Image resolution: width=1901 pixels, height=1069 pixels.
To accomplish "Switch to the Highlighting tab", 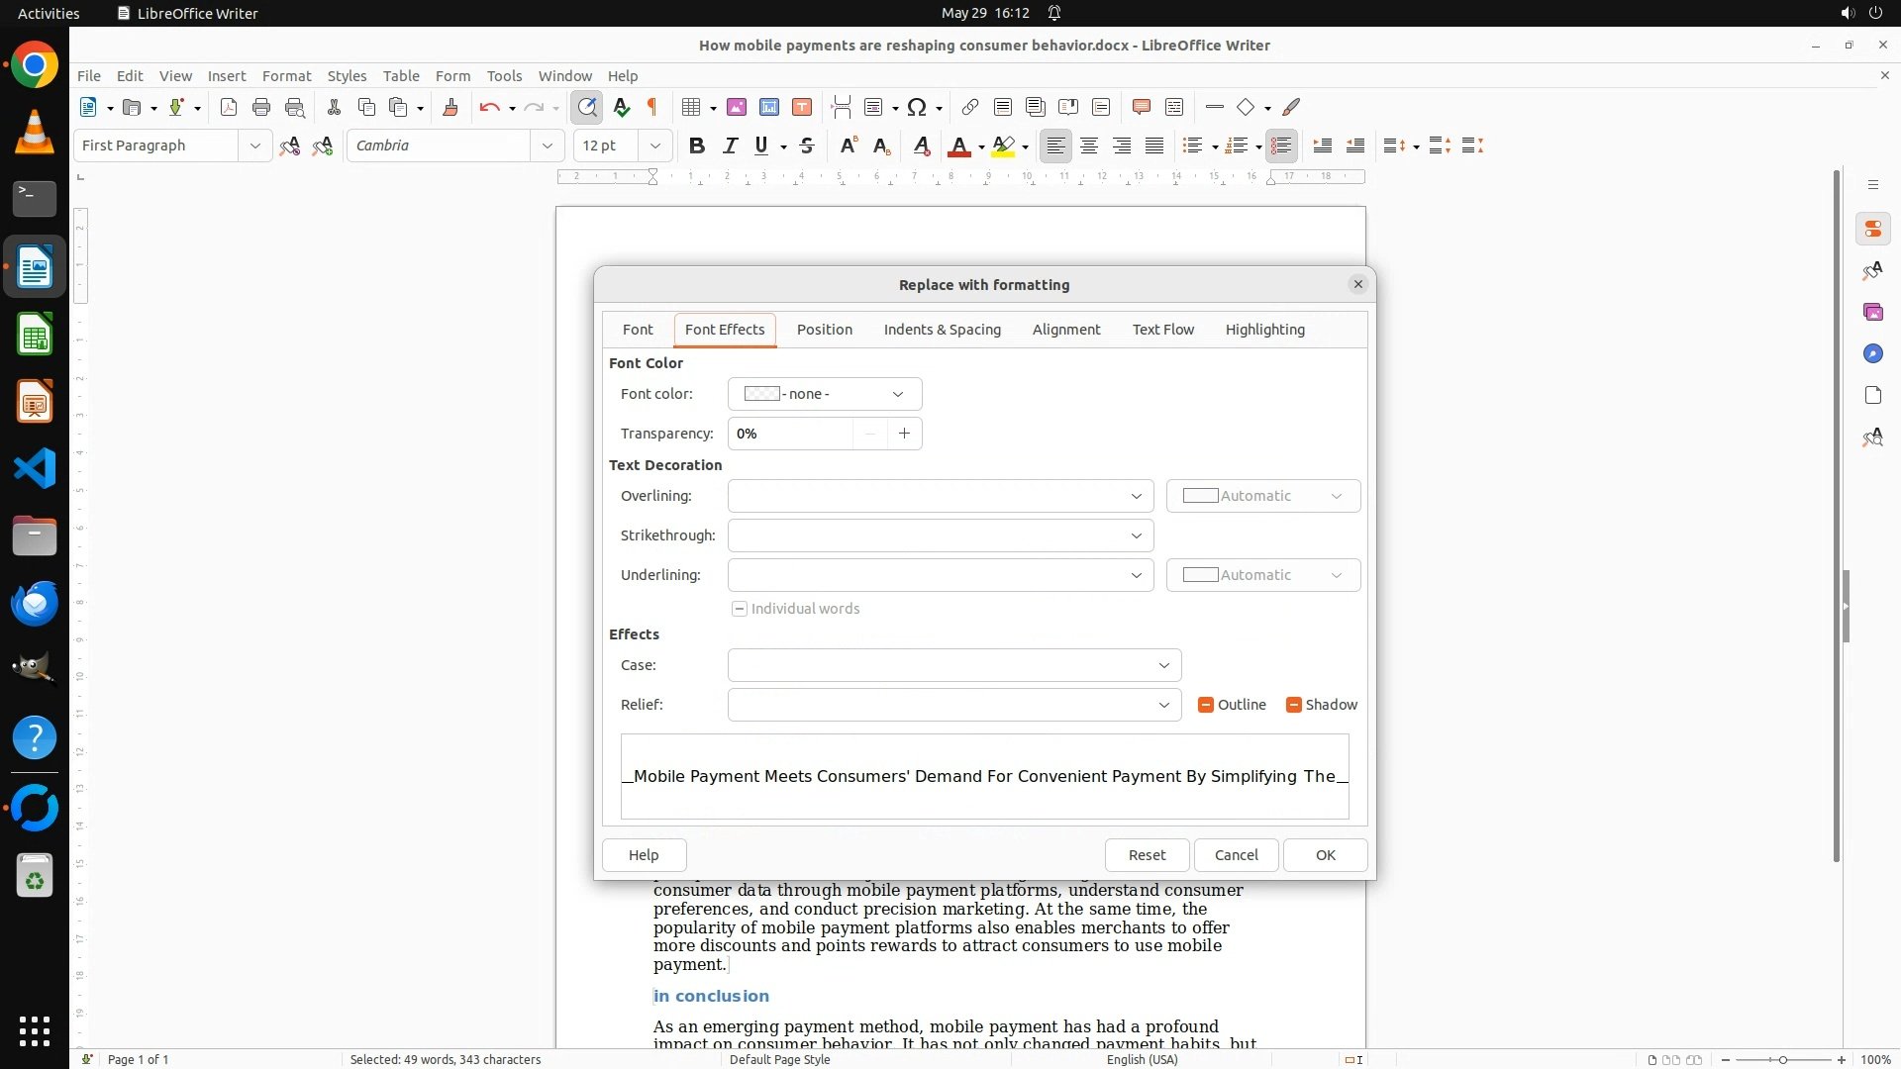I will click(1264, 330).
